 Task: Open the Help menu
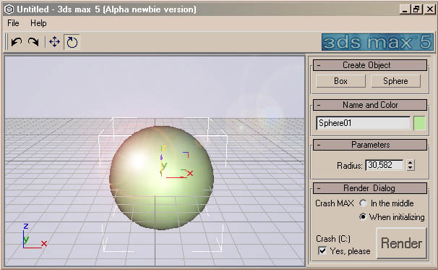[x=38, y=23]
